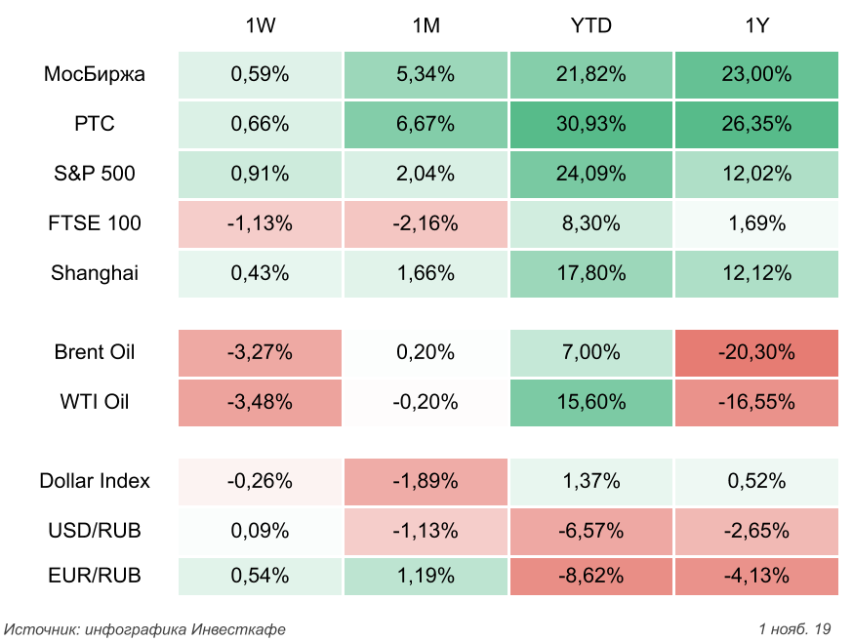Select the WTI Oil row label

pyautogui.click(x=95, y=401)
